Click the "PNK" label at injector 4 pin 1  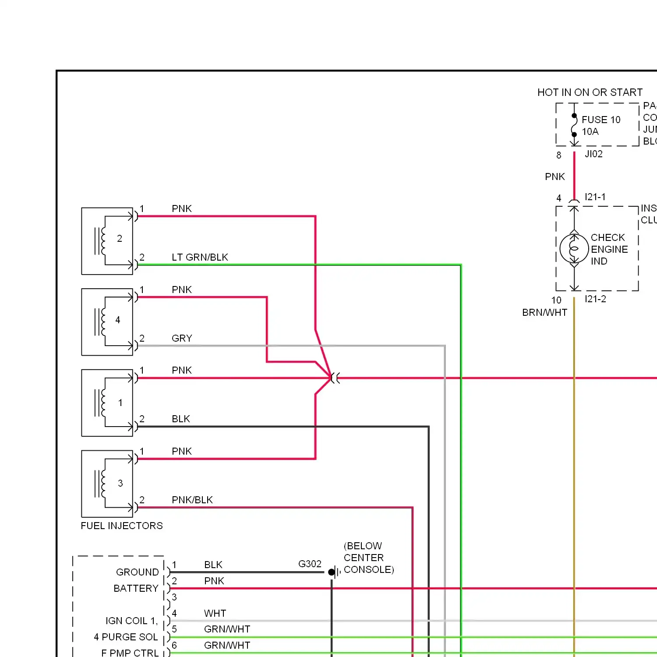pyautogui.click(x=181, y=290)
